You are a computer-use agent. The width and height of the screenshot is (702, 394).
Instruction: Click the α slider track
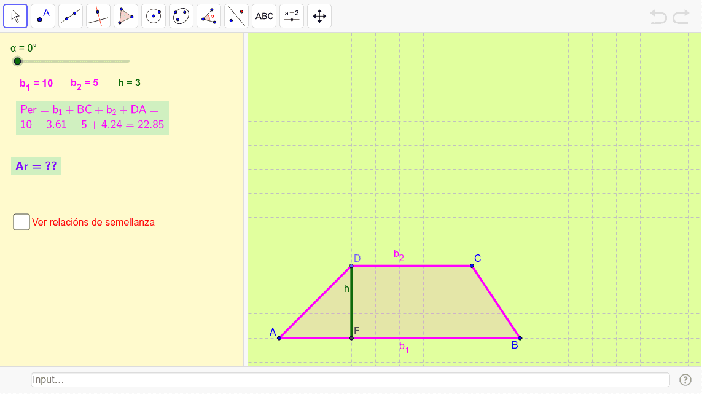74,61
